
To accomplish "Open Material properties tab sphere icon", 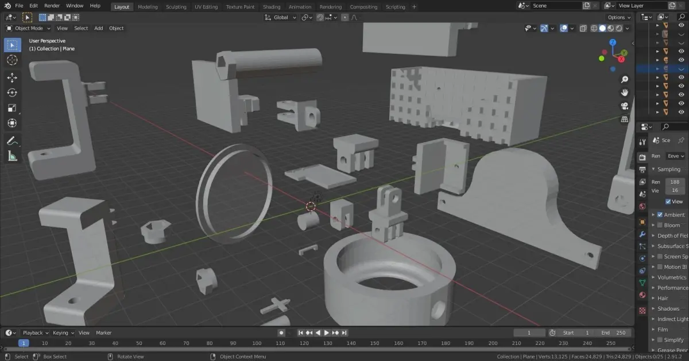I will [x=642, y=295].
